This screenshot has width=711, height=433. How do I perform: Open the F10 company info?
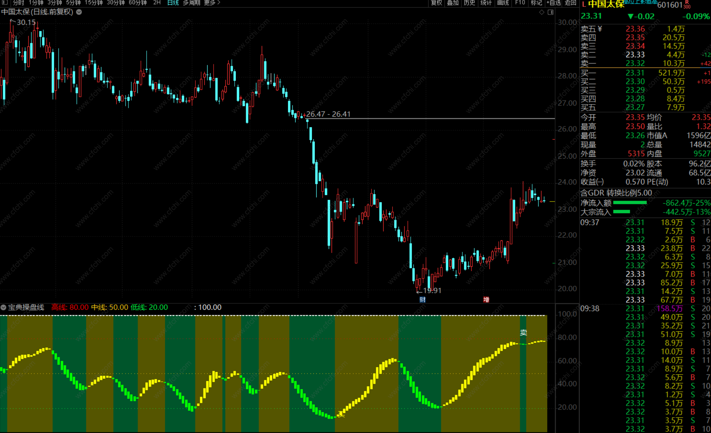[x=520, y=3]
